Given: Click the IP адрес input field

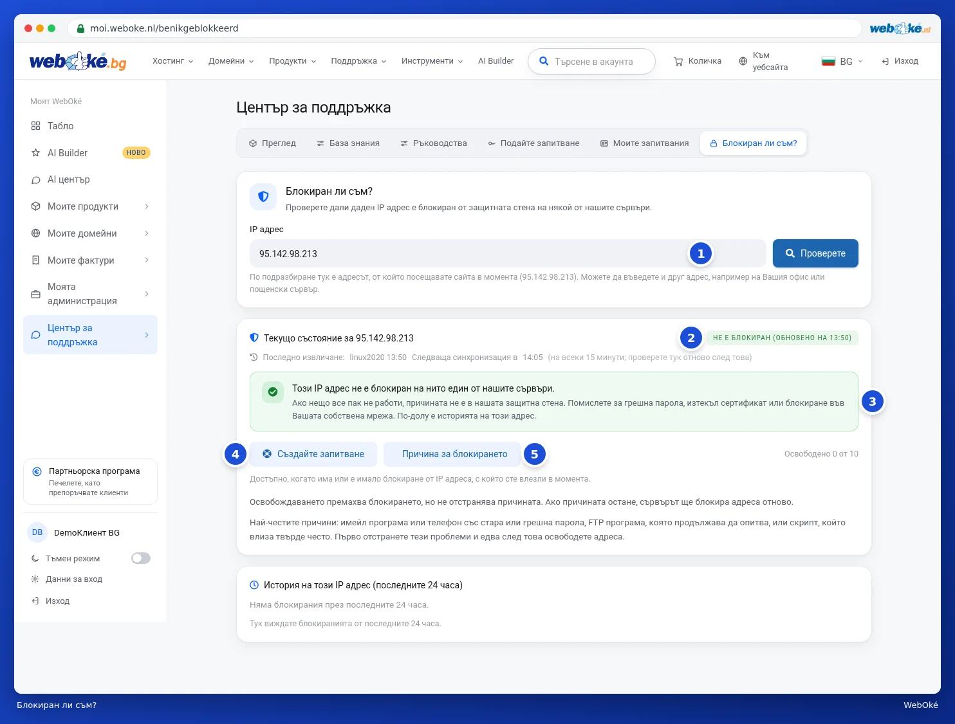Looking at the screenshot, I should point(508,253).
